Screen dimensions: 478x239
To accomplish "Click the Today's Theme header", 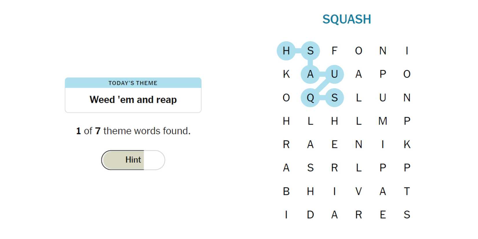I will click(x=133, y=83).
